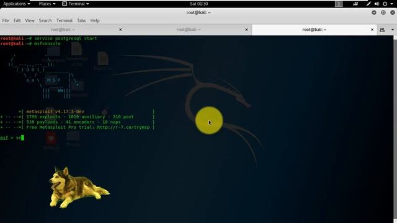
Task: Select the third active root@kali tab
Action: (314, 30)
